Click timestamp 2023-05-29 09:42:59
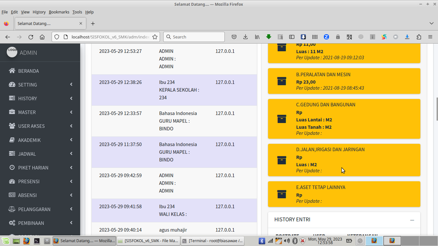This screenshot has height=246, width=438. pos(120,176)
